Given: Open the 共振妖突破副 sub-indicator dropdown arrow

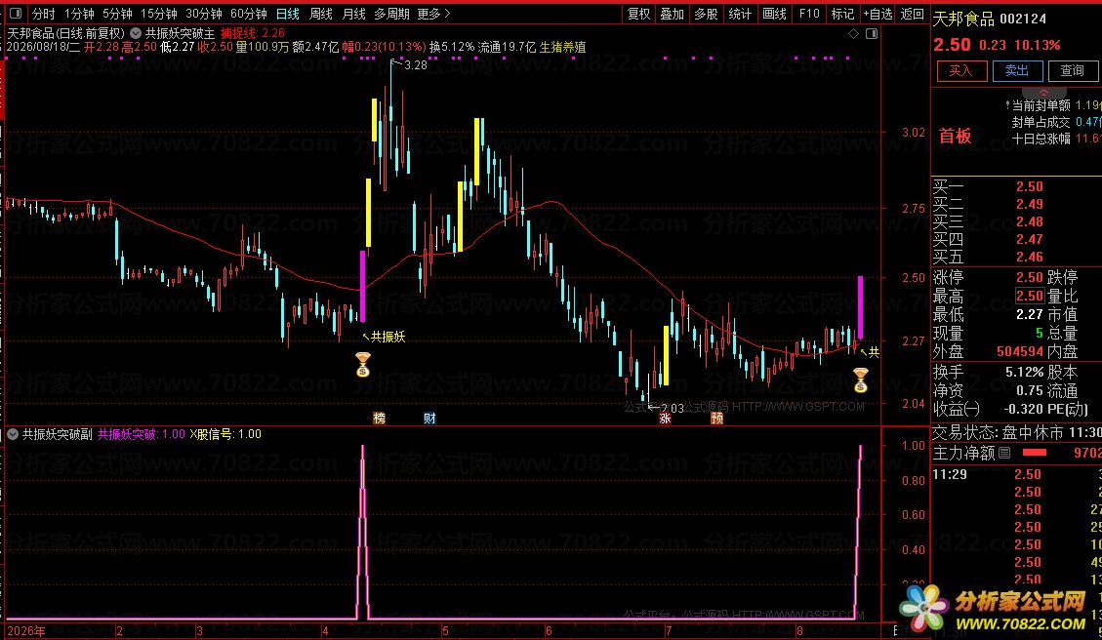Looking at the screenshot, I should point(13,434).
